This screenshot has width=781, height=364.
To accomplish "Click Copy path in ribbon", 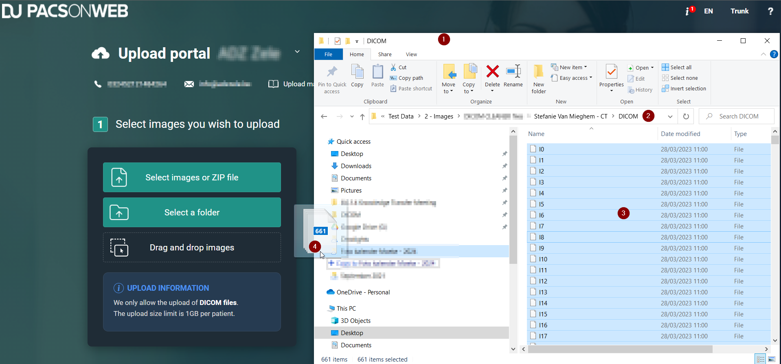I will pyautogui.click(x=406, y=78).
